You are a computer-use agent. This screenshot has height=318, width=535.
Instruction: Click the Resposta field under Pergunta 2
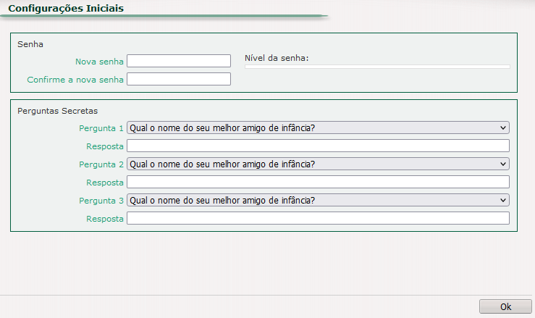(x=318, y=182)
